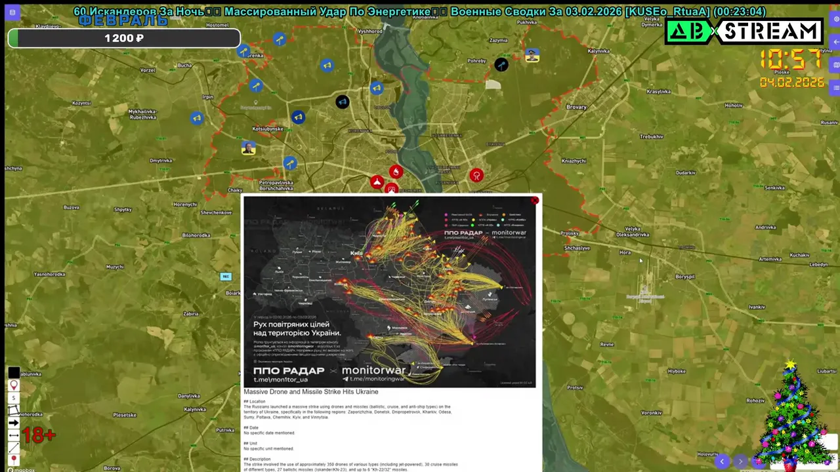This screenshot has width=840, height=472.
Task: Open the purple menu button at top-left
Action: (x=12, y=12)
